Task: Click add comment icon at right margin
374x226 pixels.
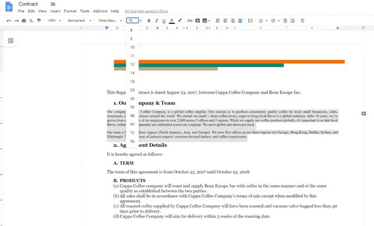Action: click(x=363, y=114)
